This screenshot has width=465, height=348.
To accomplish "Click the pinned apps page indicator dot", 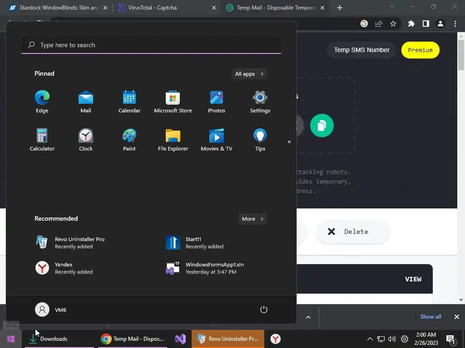I will 289,142.
